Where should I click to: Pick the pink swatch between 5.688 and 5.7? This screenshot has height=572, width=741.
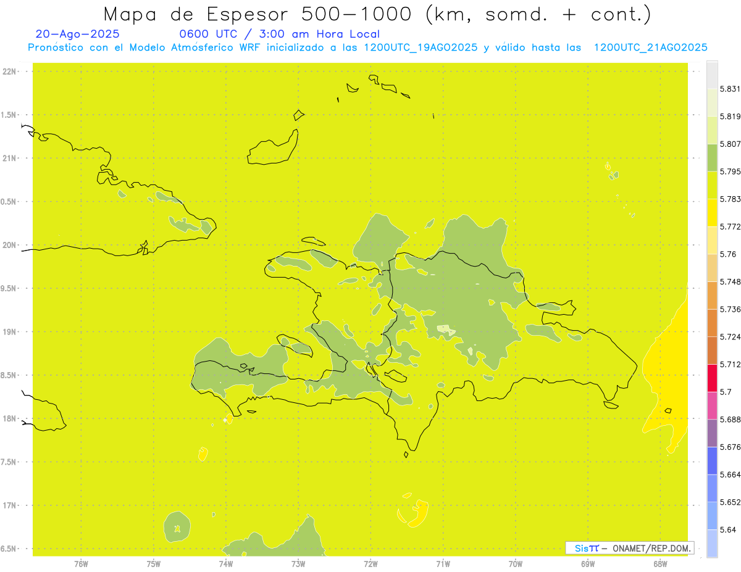point(712,405)
